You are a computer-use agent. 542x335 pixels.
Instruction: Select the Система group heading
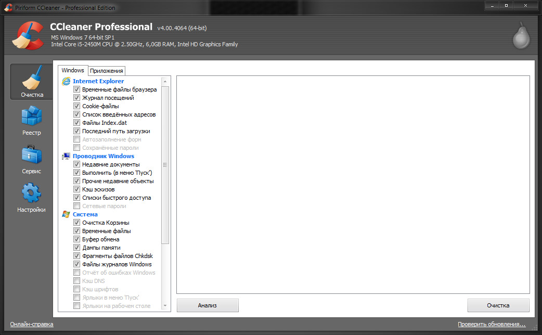click(x=85, y=214)
